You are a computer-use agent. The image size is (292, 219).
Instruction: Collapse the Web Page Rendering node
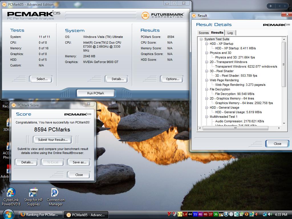(x=206, y=80)
